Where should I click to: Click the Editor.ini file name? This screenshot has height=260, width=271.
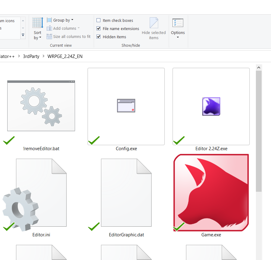point(41,235)
